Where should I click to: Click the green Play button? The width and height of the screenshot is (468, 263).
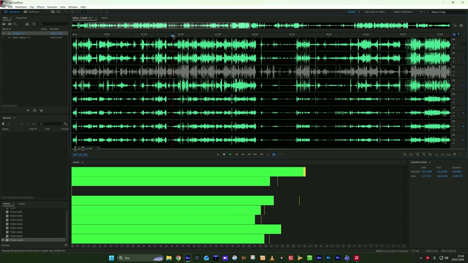pos(230,155)
